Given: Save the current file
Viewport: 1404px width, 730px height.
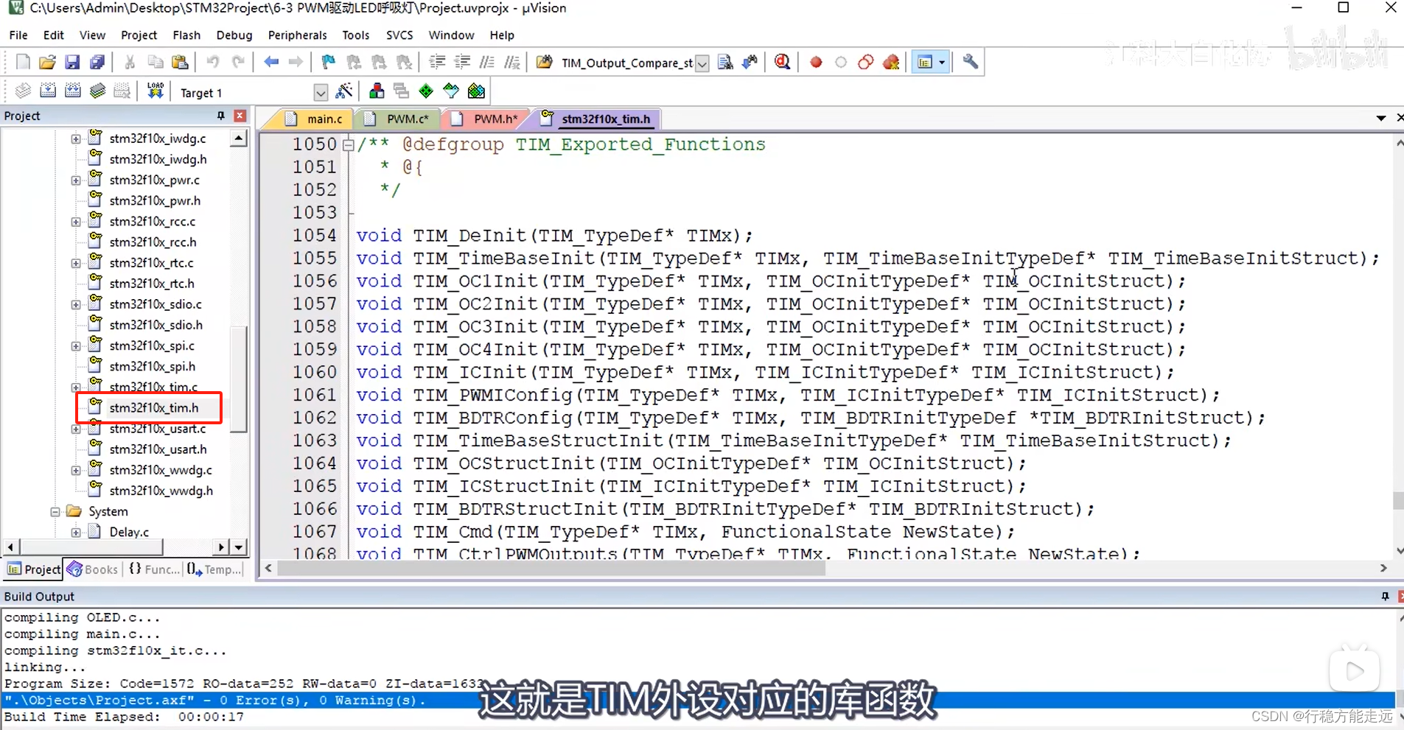Looking at the screenshot, I should pos(72,62).
